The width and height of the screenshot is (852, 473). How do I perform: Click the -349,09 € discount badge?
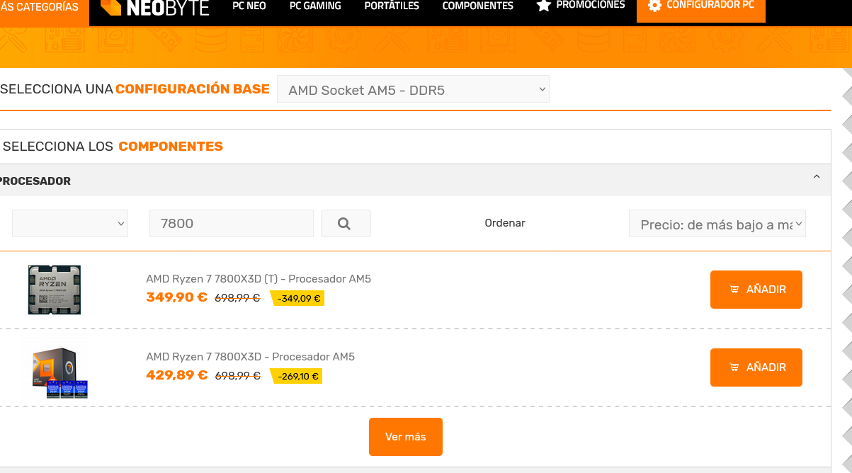click(298, 299)
